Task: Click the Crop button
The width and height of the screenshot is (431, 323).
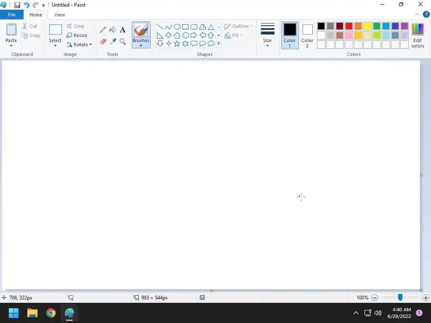Action: tap(75, 26)
